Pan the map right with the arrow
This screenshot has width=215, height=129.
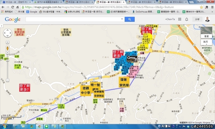[10, 33]
